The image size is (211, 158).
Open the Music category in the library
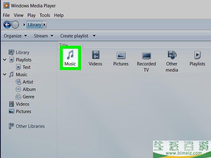(x=70, y=58)
